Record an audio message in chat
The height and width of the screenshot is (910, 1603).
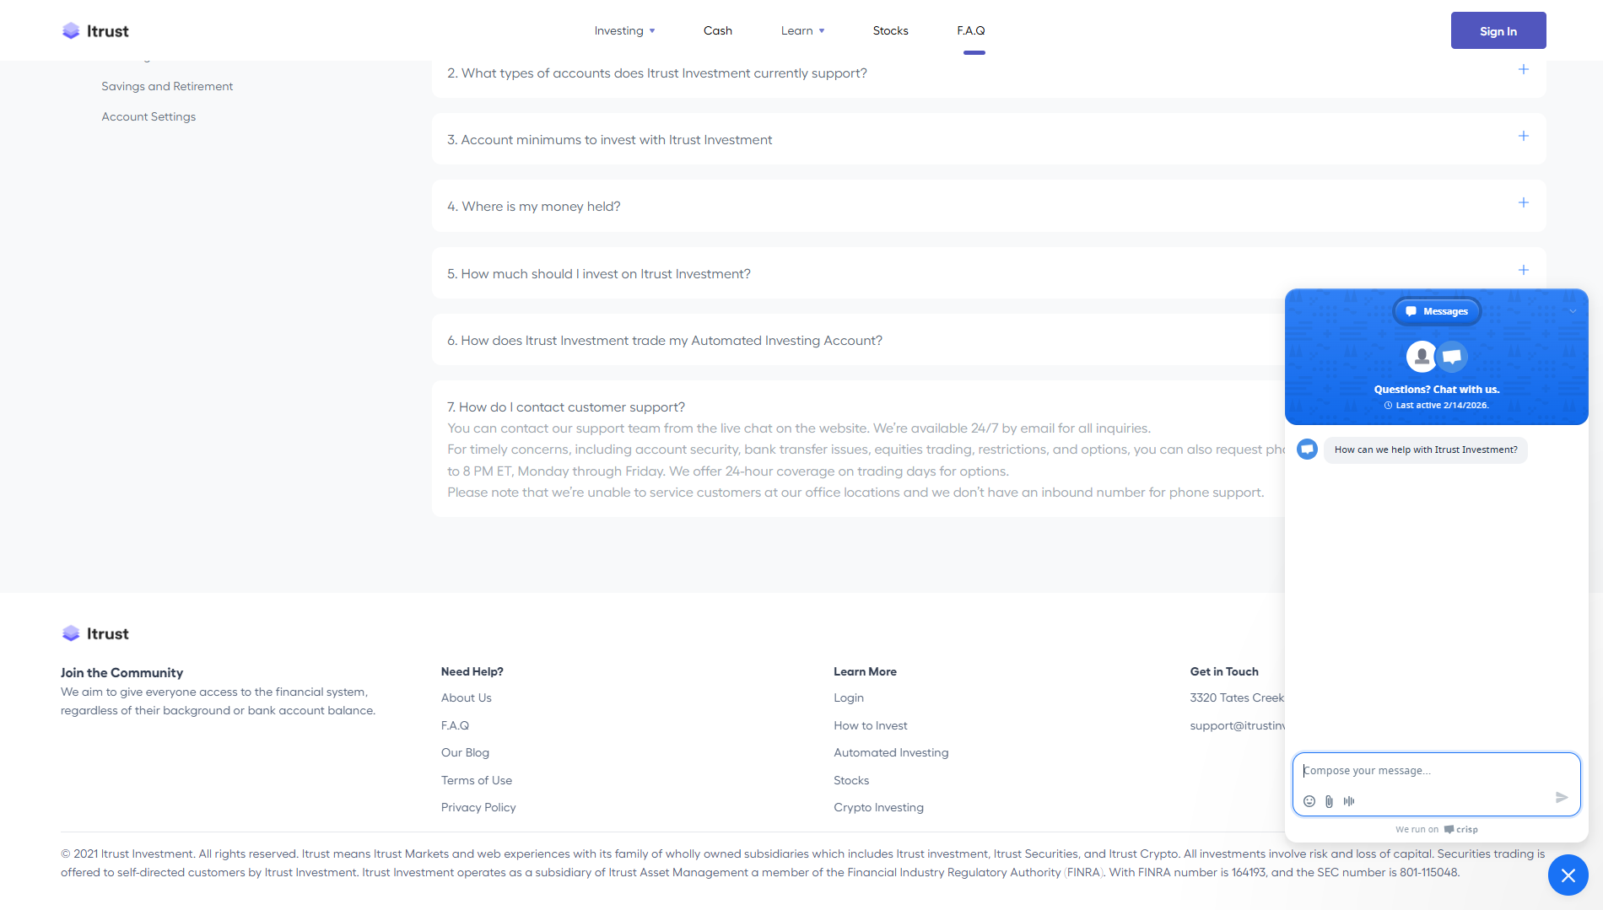[x=1349, y=801]
